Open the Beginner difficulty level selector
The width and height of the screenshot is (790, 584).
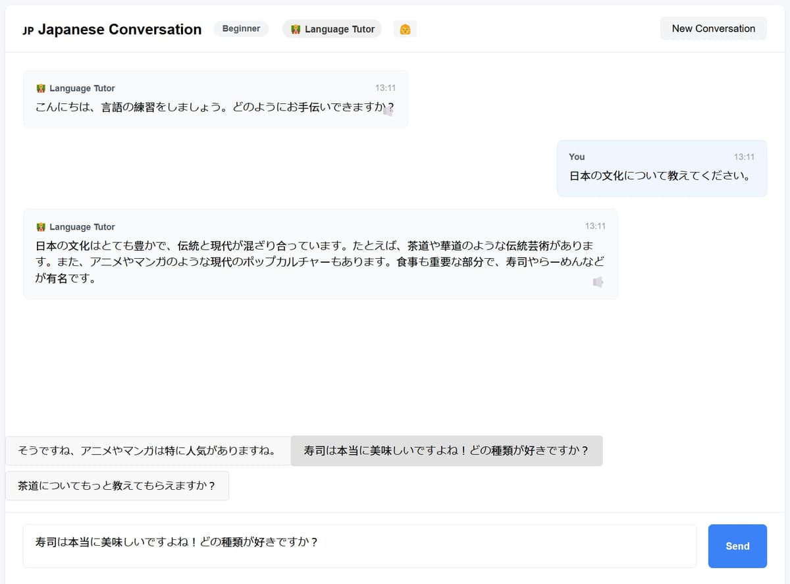(241, 29)
